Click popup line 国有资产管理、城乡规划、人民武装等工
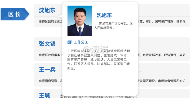Screen dimensions: 190x98 coord(97,60)
